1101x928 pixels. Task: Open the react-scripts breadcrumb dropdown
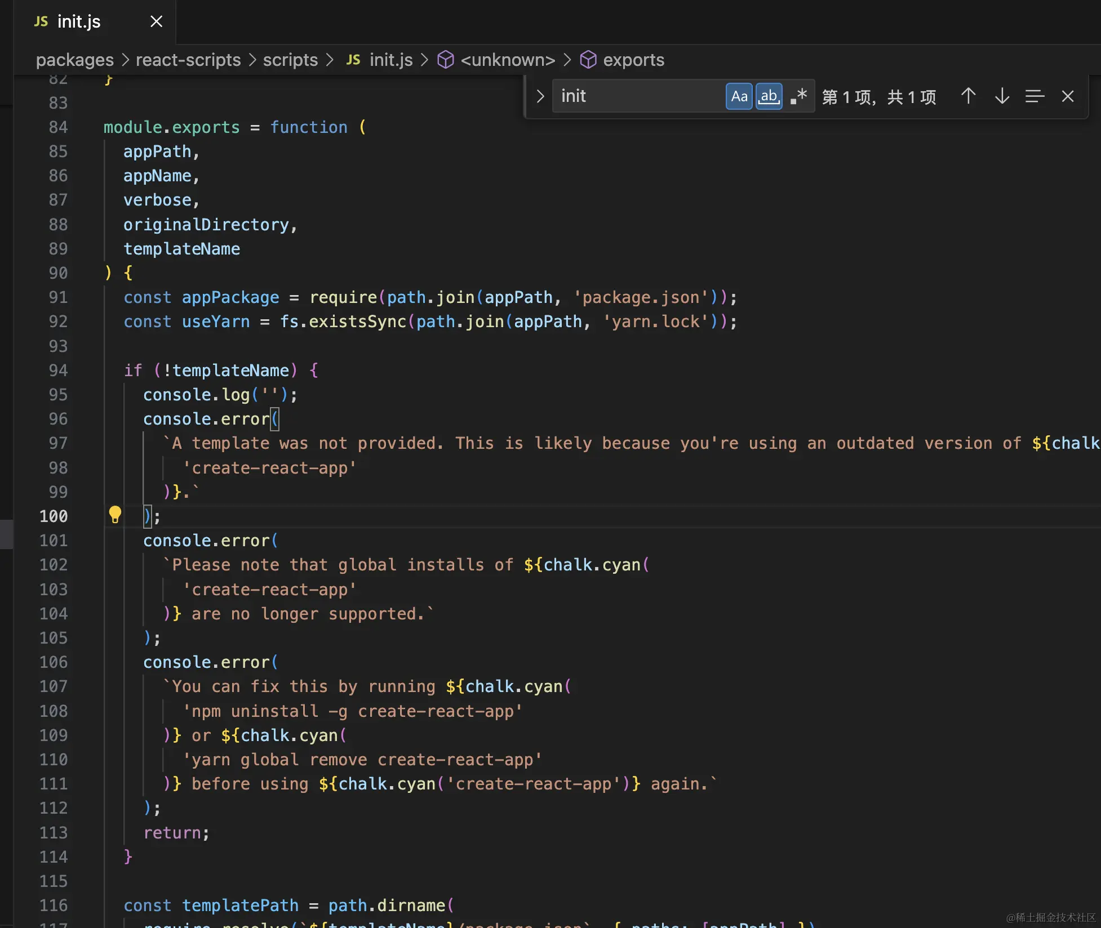pyautogui.click(x=188, y=60)
